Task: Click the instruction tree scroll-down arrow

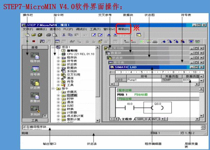Action: (x=98, y=121)
